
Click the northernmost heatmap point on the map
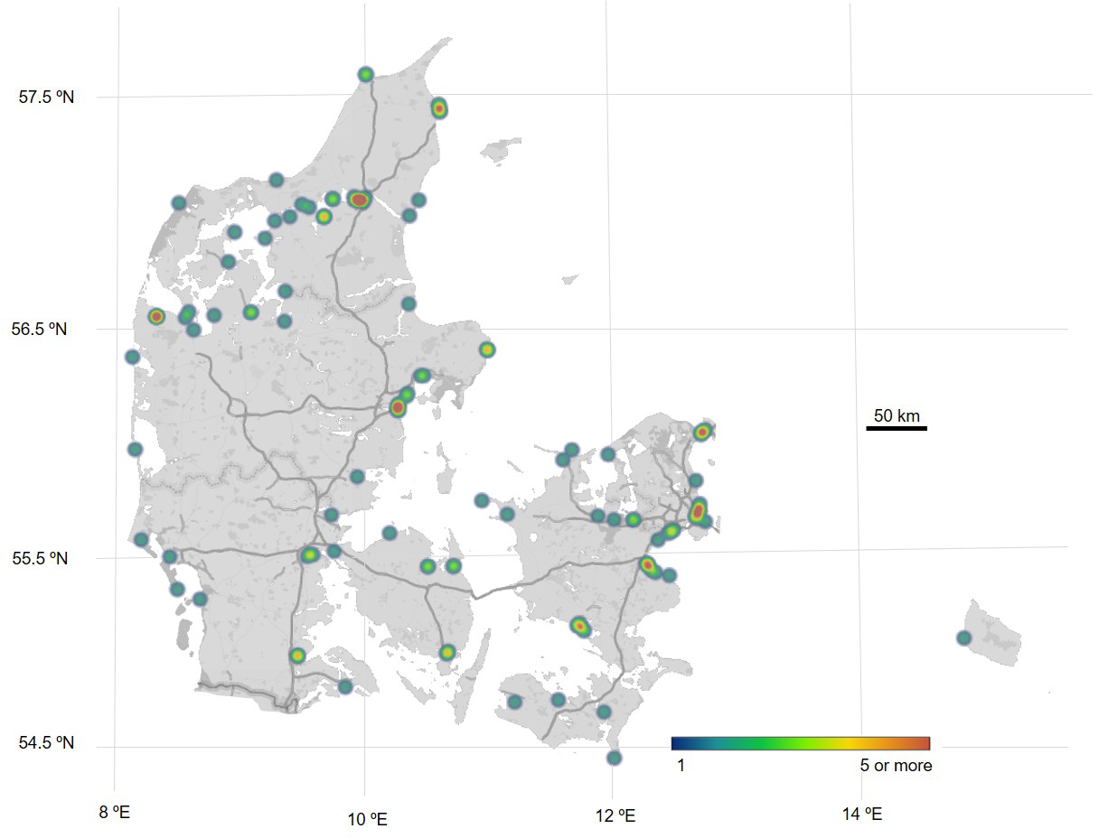pos(365,74)
